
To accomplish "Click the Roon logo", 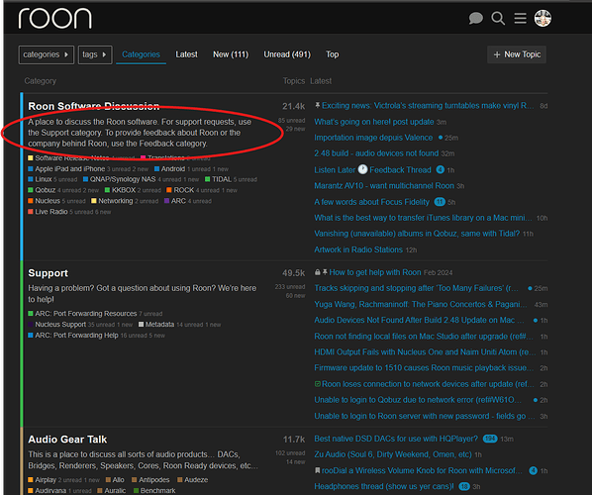I will pyautogui.click(x=55, y=19).
